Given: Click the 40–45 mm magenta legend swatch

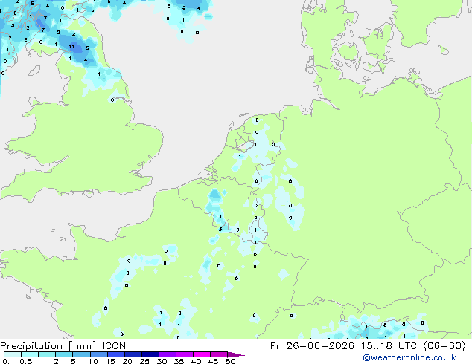Looking at the screenshot, I should pyautogui.click(x=202, y=354).
